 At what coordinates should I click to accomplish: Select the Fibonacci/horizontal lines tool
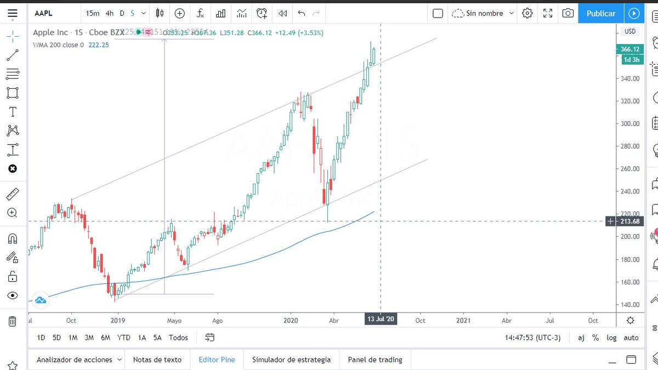13,73
